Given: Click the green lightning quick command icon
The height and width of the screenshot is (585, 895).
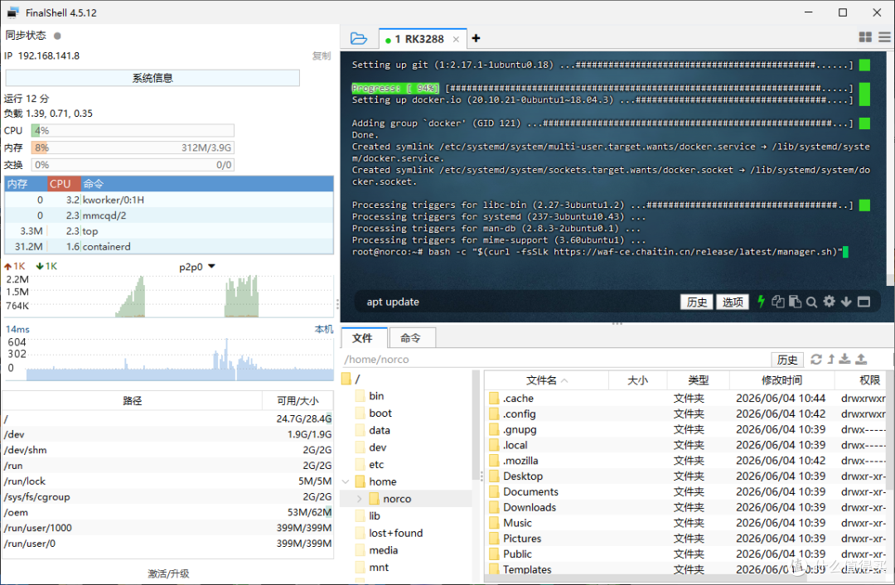Looking at the screenshot, I should pos(761,302).
